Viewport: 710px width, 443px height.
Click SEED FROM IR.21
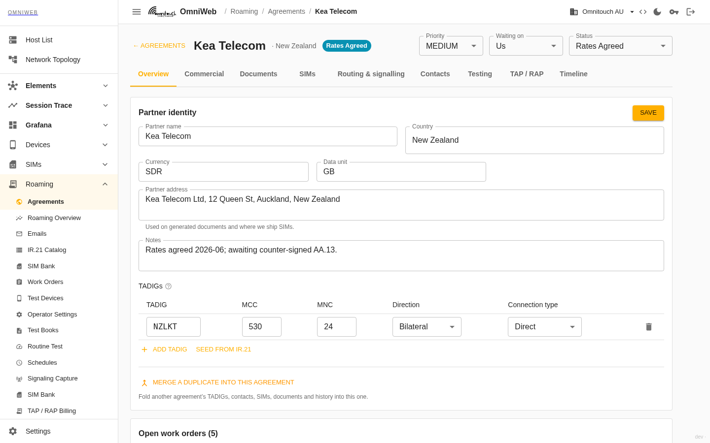[x=223, y=349]
